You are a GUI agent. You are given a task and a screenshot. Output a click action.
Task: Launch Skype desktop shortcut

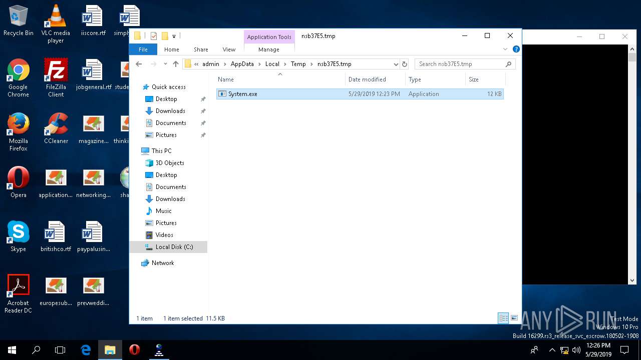(x=19, y=236)
